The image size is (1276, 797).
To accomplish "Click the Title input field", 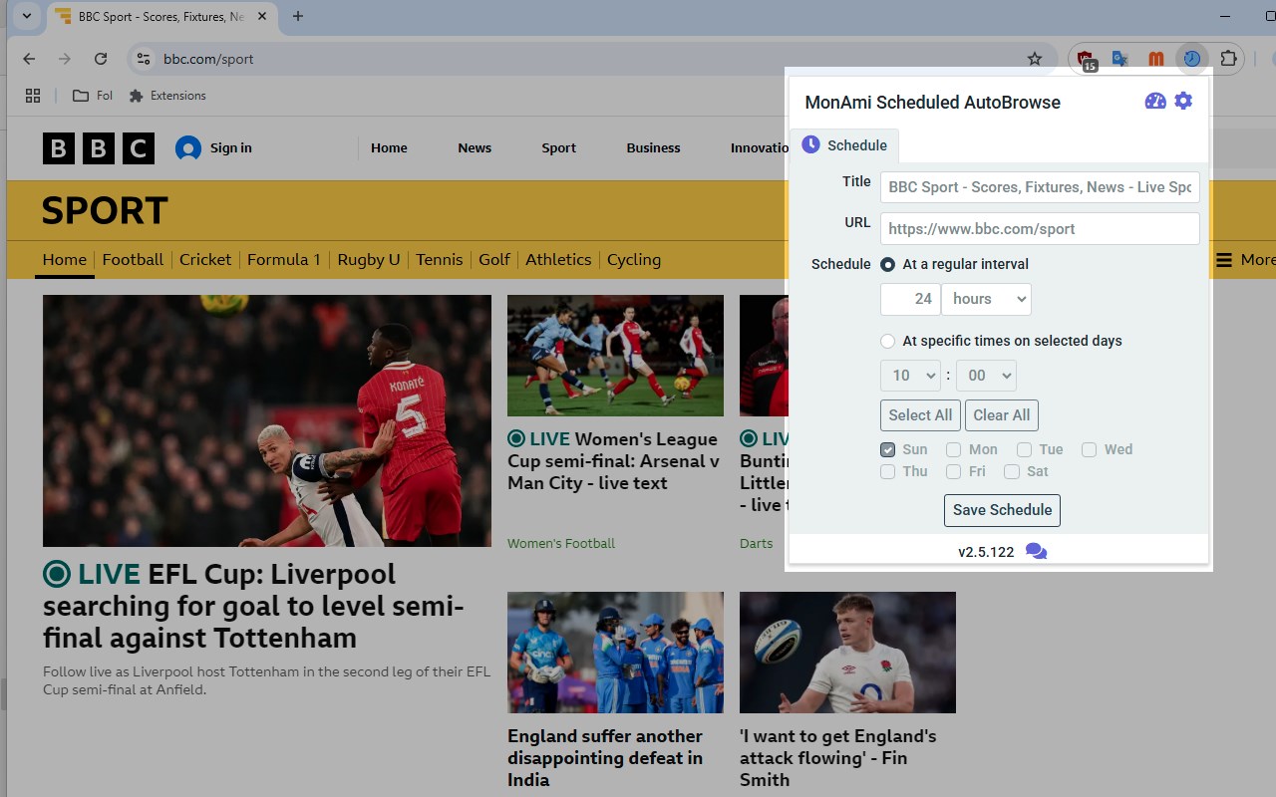I will click(x=1040, y=187).
